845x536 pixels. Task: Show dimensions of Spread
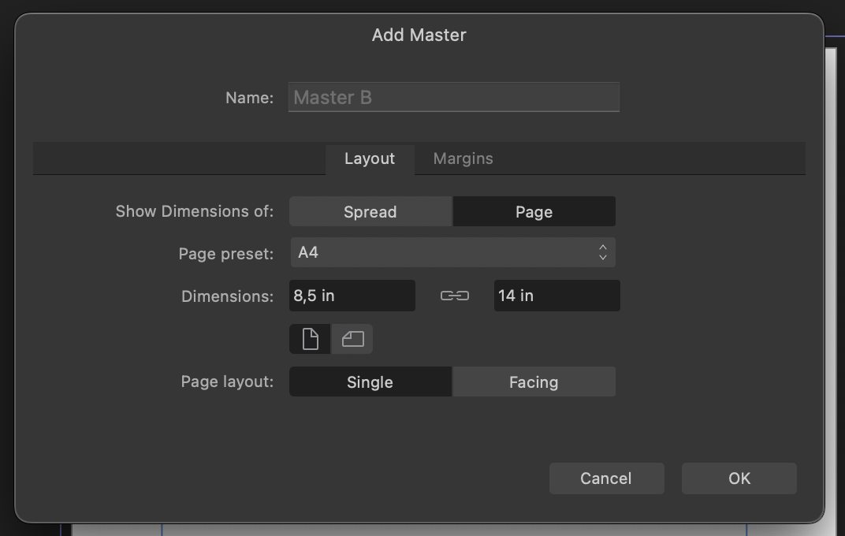click(x=370, y=212)
